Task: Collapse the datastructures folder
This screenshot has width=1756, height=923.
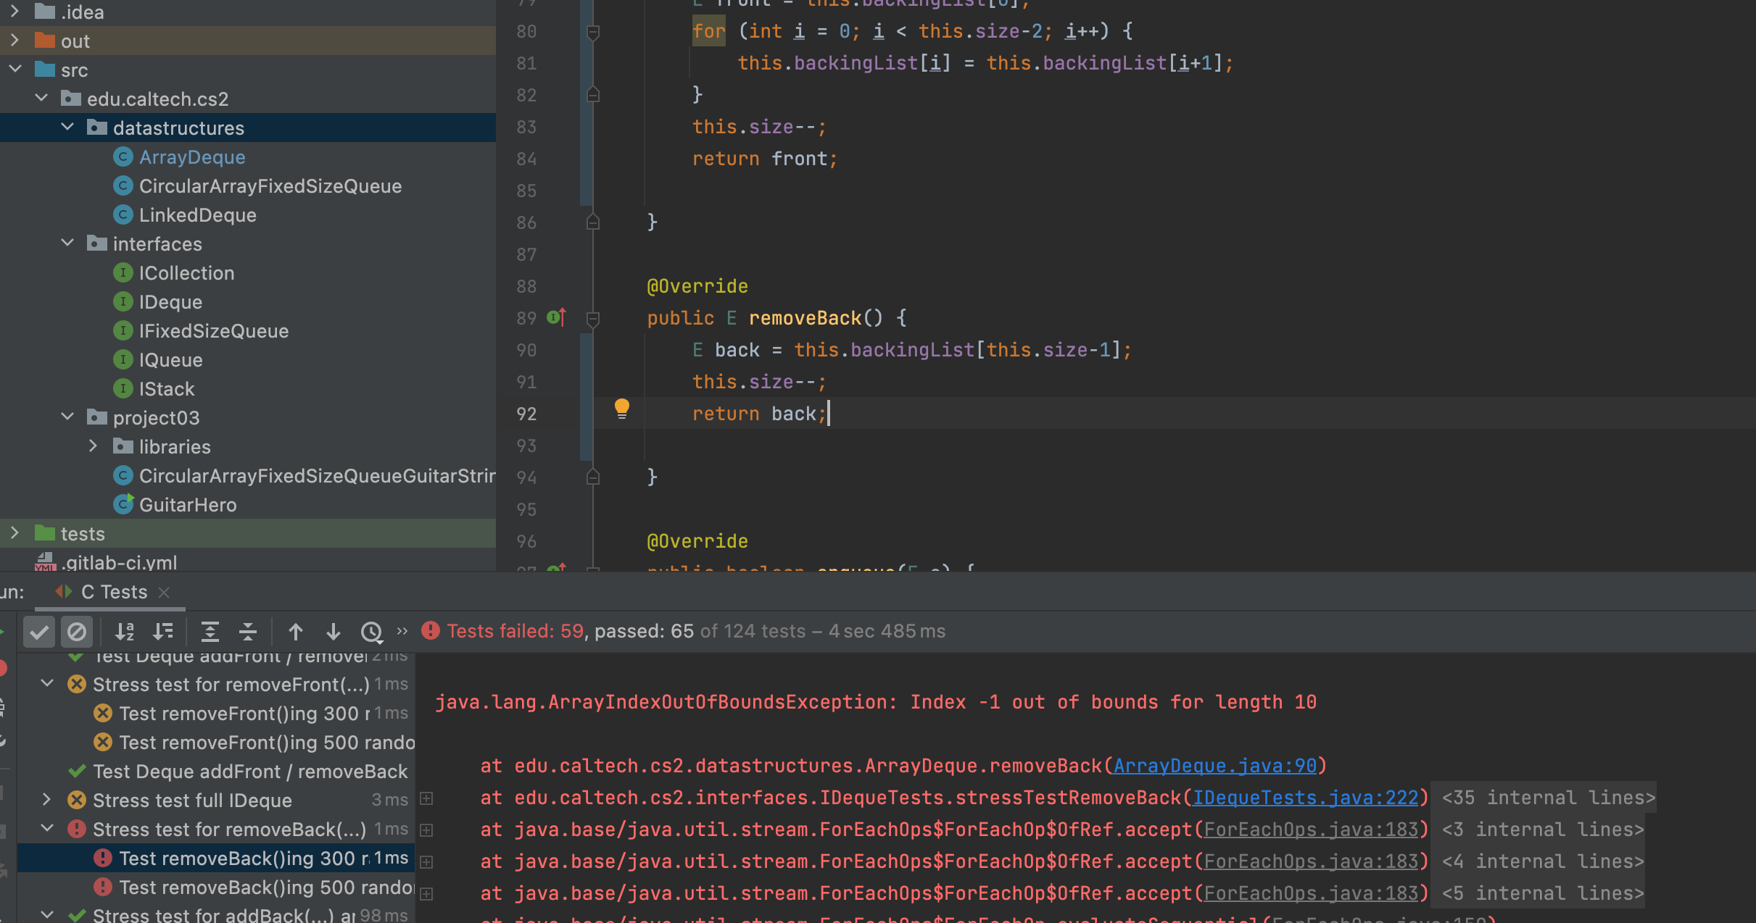Action: 67,128
